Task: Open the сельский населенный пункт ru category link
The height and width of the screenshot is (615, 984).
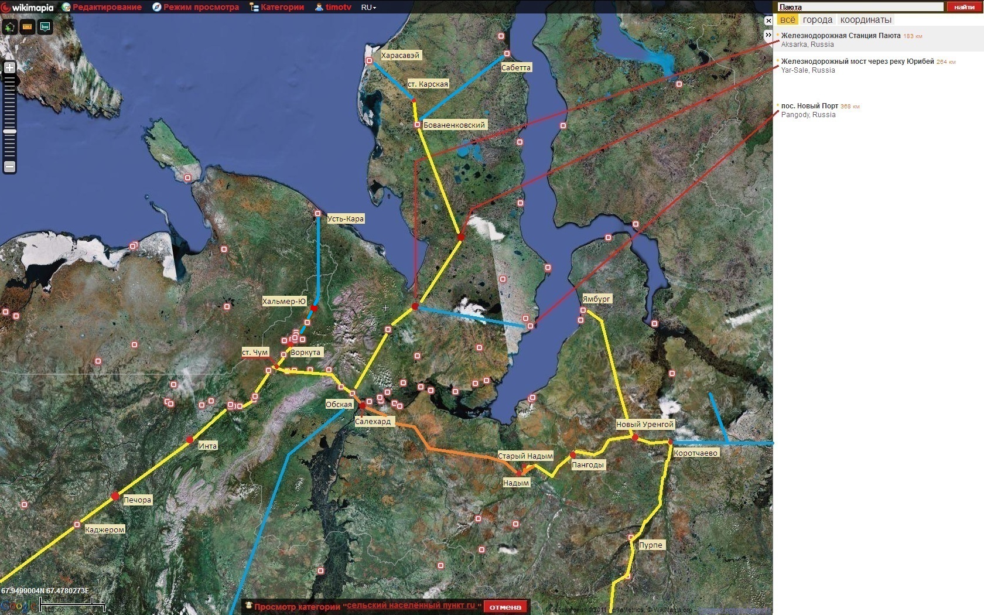Action: point(411,606)
